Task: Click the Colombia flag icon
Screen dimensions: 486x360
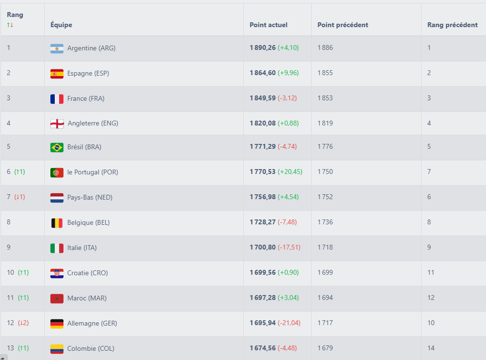Action: point(57,349)
